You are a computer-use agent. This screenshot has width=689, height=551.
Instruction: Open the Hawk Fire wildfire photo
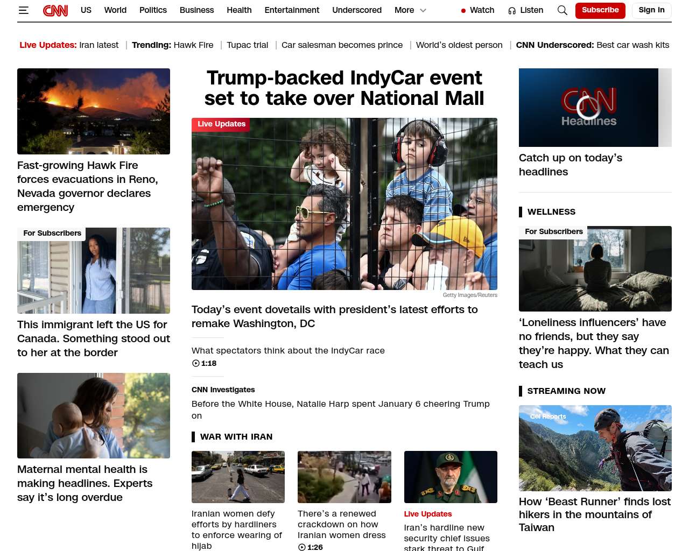[x=94, y=111]
